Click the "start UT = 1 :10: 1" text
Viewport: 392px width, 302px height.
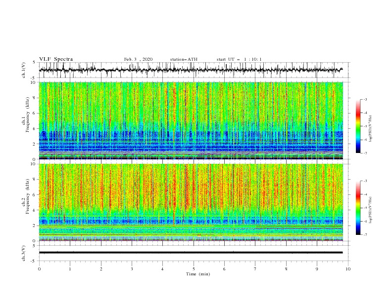coord(239,59)
